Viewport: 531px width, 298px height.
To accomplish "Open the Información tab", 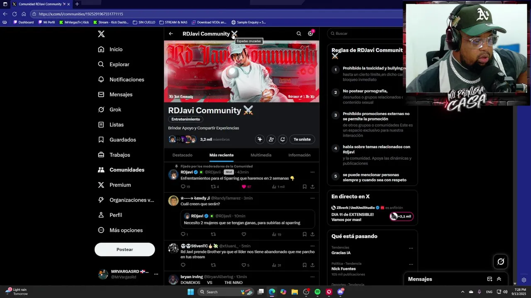I will click(300, 155).
